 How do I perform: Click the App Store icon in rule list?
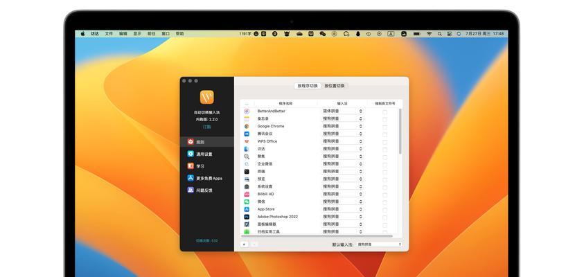click(x=247, y=209)
